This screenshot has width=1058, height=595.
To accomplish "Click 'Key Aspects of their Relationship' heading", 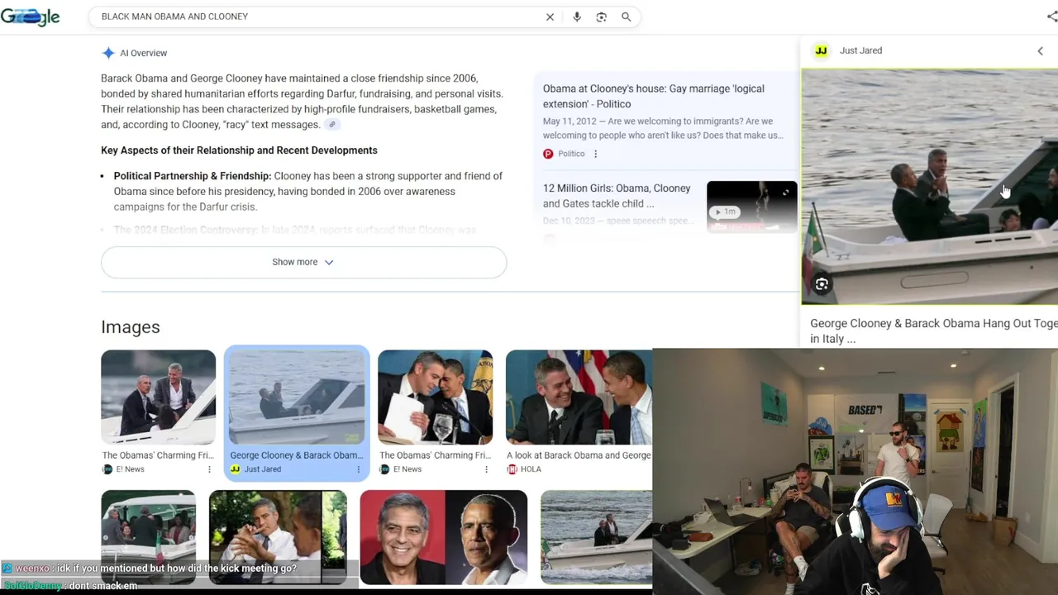I will [x=239, y=150].
